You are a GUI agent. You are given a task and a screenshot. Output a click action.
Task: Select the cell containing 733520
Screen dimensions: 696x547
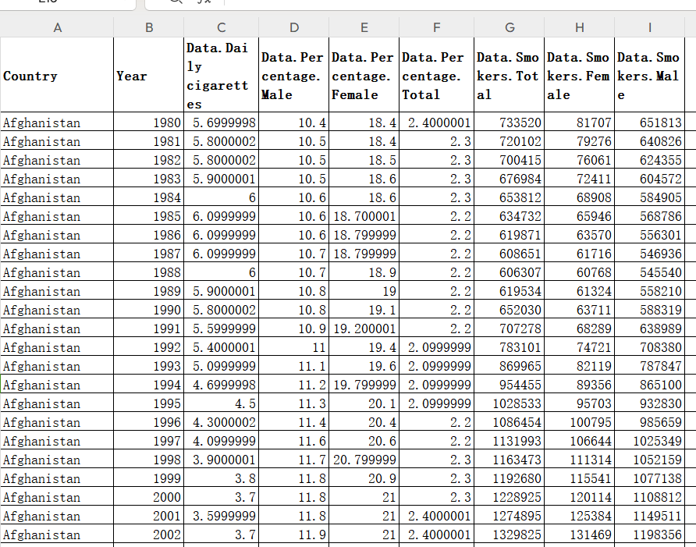click(510, 122)
